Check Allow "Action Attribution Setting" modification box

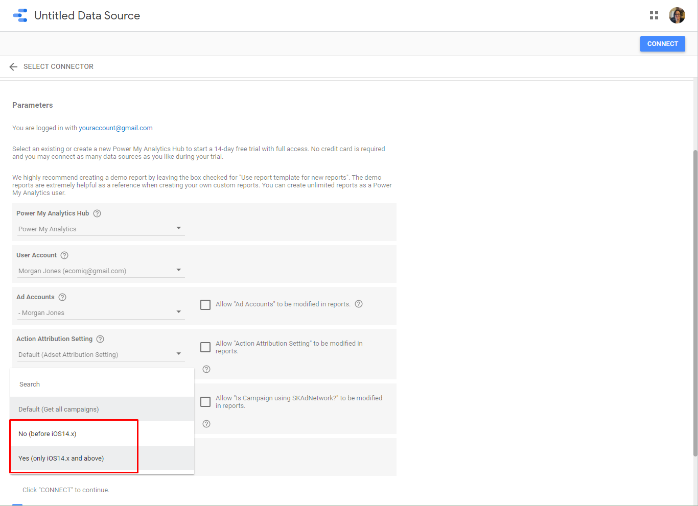pos(205,347)
